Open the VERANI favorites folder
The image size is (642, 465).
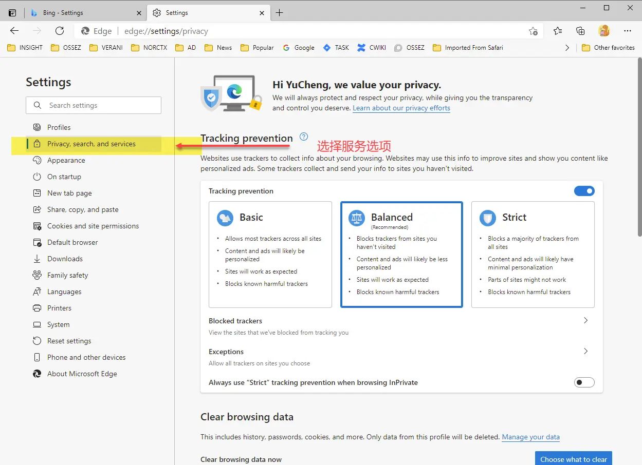click(106, 48)
